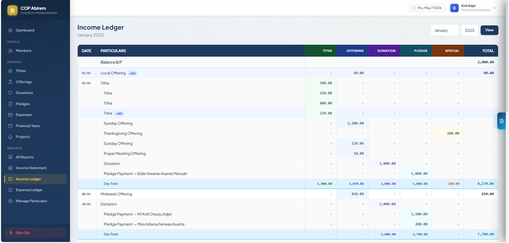Click the Sign Out button
509x243 pixels.
coord(36,233)
